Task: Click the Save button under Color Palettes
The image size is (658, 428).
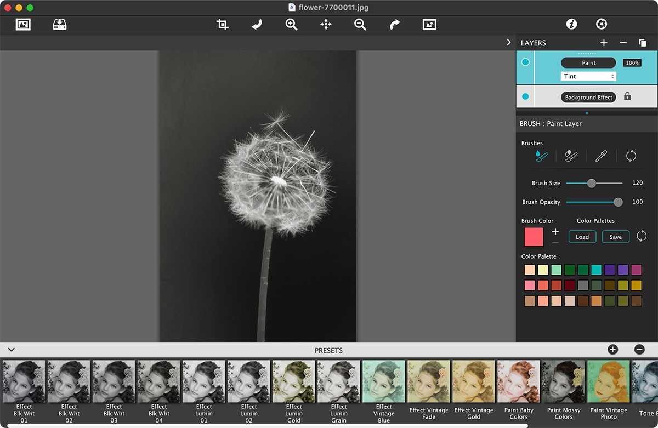Action: (615, 237)
